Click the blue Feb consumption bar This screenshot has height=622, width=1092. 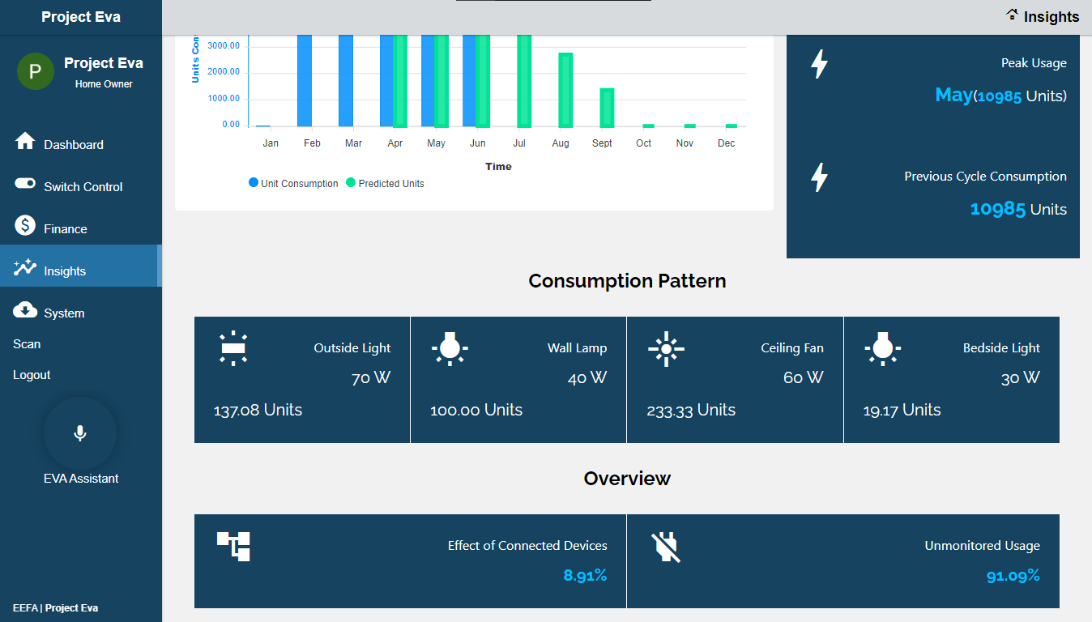(x=305, y=81)
